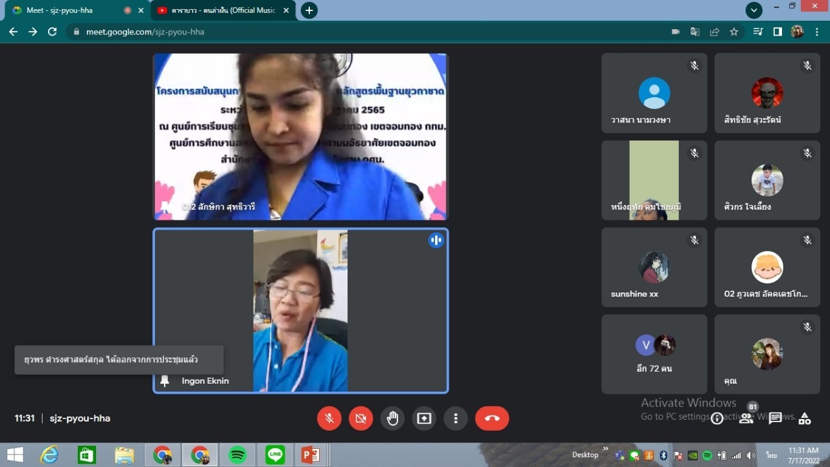Toggle the microphone mute button
830x467 pixels.
pos(329,419)
